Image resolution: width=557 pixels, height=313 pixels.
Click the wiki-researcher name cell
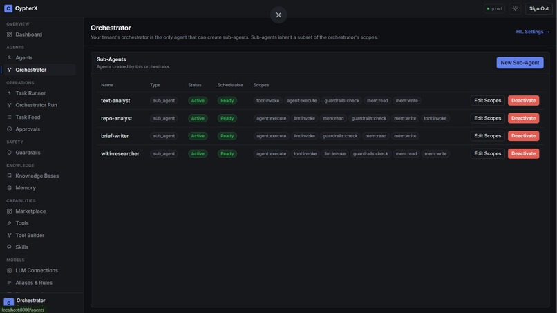pyautogui.click(x=120, y=154)
